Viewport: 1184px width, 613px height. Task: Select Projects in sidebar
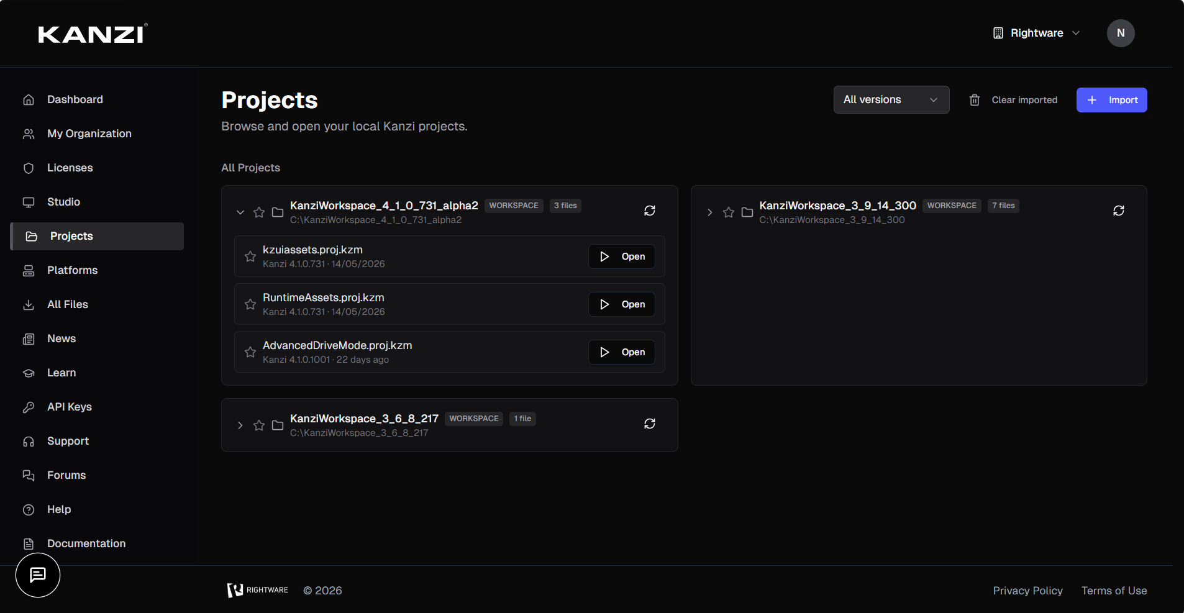97,236
